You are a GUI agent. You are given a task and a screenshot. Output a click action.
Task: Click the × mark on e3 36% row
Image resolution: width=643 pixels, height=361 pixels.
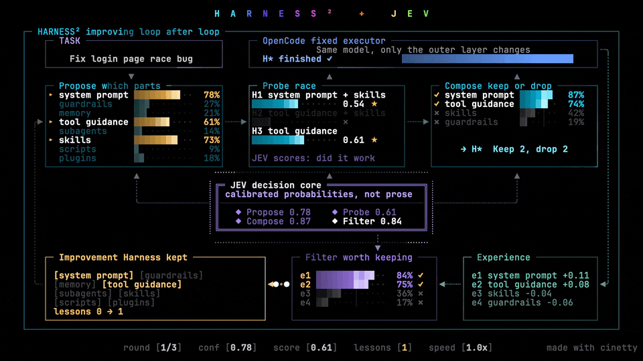tap(421, 293)
